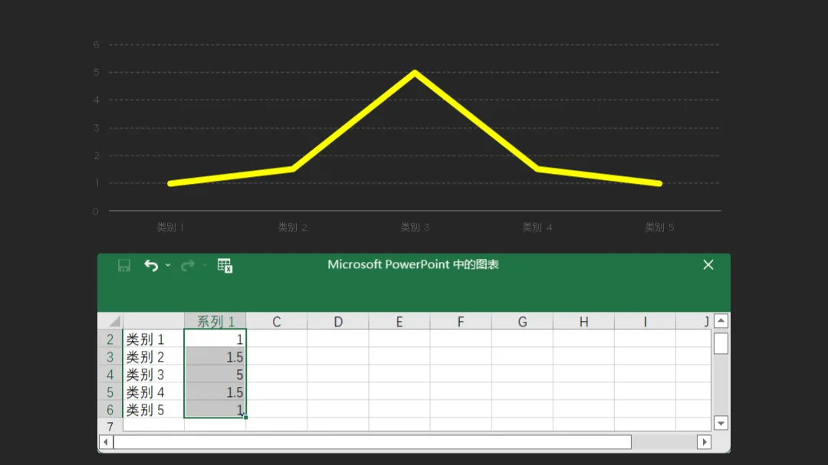Select column F header

pyautogui.click(x=461, y=321)
